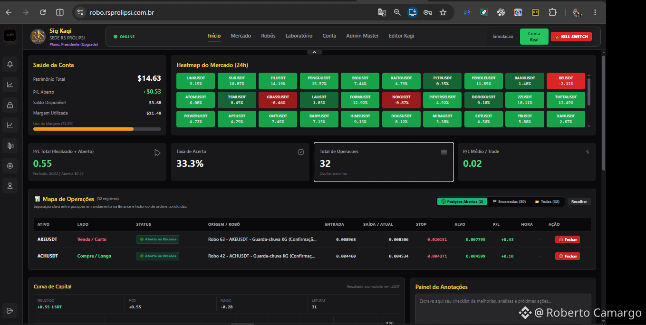
Task: Activate the KILL SWITCH button
Action: pos(571,37)
